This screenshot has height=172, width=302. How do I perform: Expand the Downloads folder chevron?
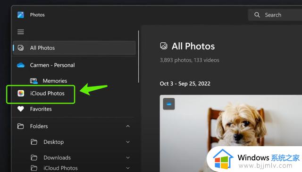coord(128,157)
